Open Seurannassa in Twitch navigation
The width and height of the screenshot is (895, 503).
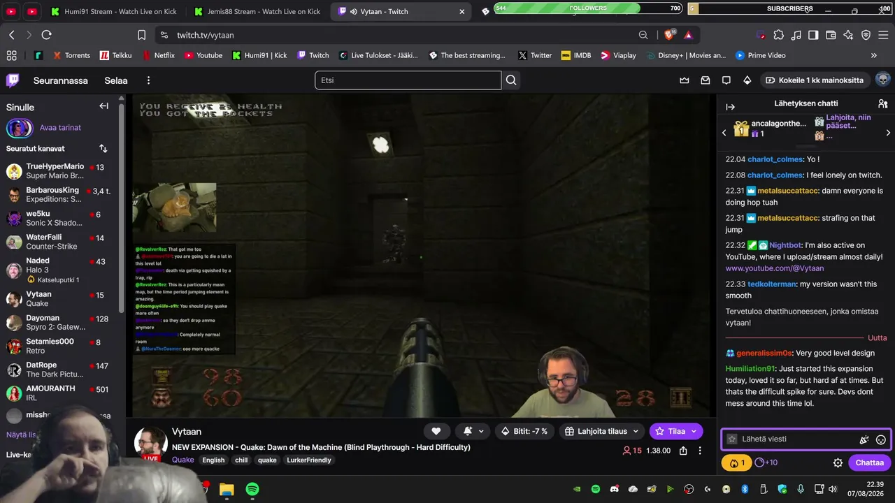61,80
